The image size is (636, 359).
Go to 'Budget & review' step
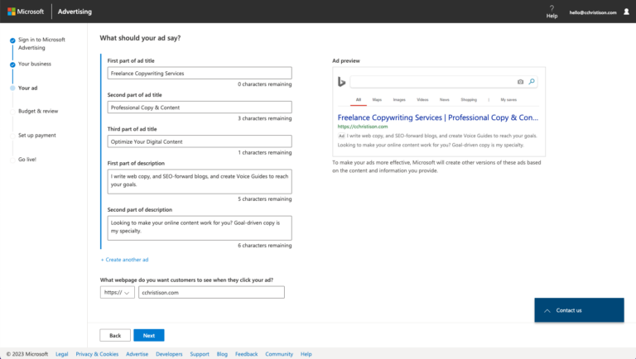(x=38, y=111)
